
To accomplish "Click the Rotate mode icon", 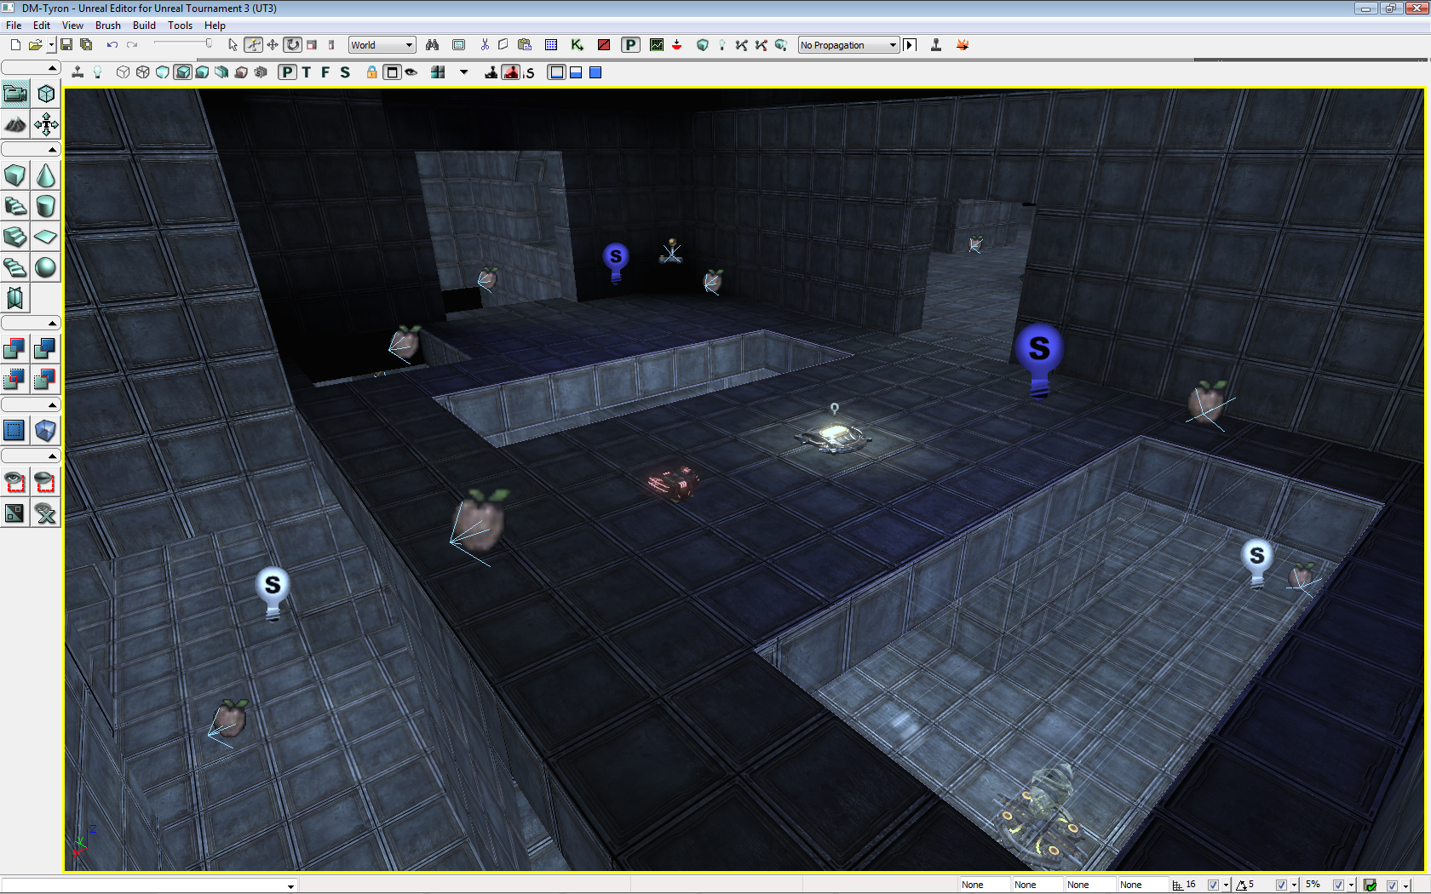I will [x=292, y=45].
